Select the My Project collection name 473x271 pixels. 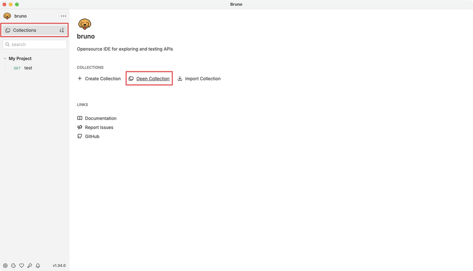click(20, 59)
